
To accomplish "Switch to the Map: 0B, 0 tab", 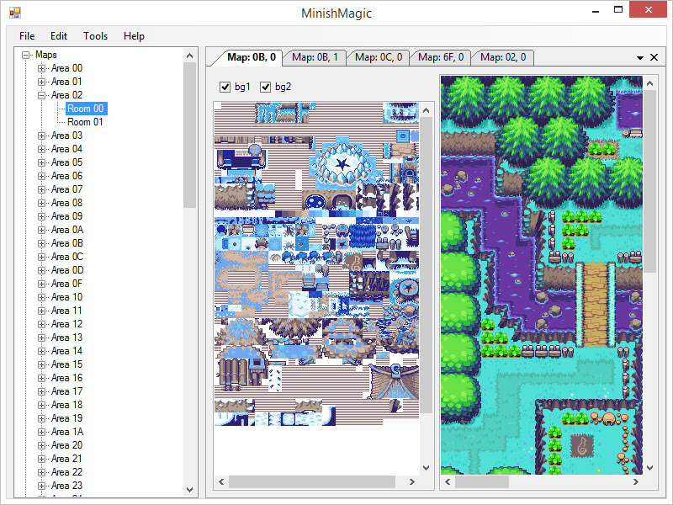I will (x=251, y=57).
